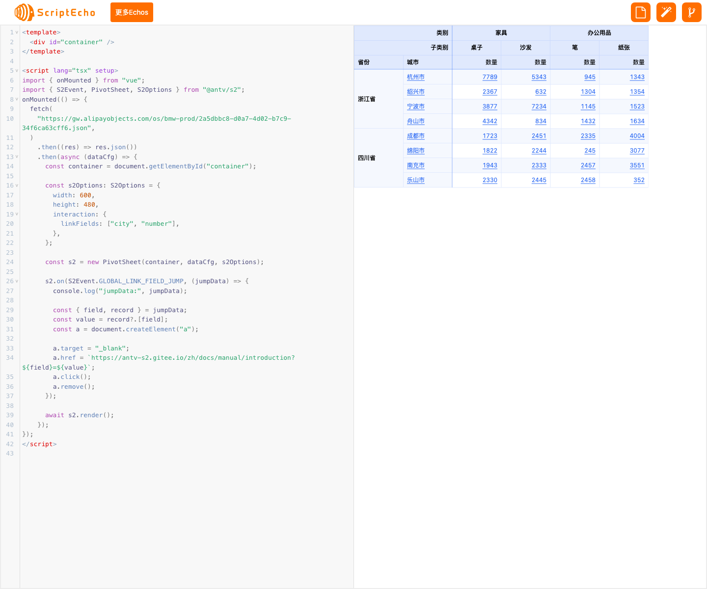
Task: Open the new document icon button
Action: [641, 12]
